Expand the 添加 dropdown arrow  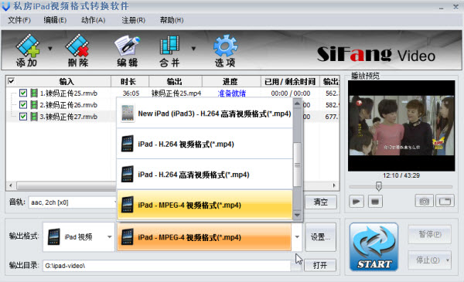(50, 49)
